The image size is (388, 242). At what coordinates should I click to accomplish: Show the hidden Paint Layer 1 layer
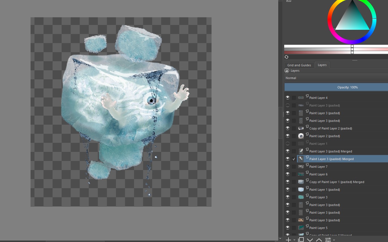288,144
